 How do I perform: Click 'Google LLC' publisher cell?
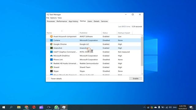point(85,44)
